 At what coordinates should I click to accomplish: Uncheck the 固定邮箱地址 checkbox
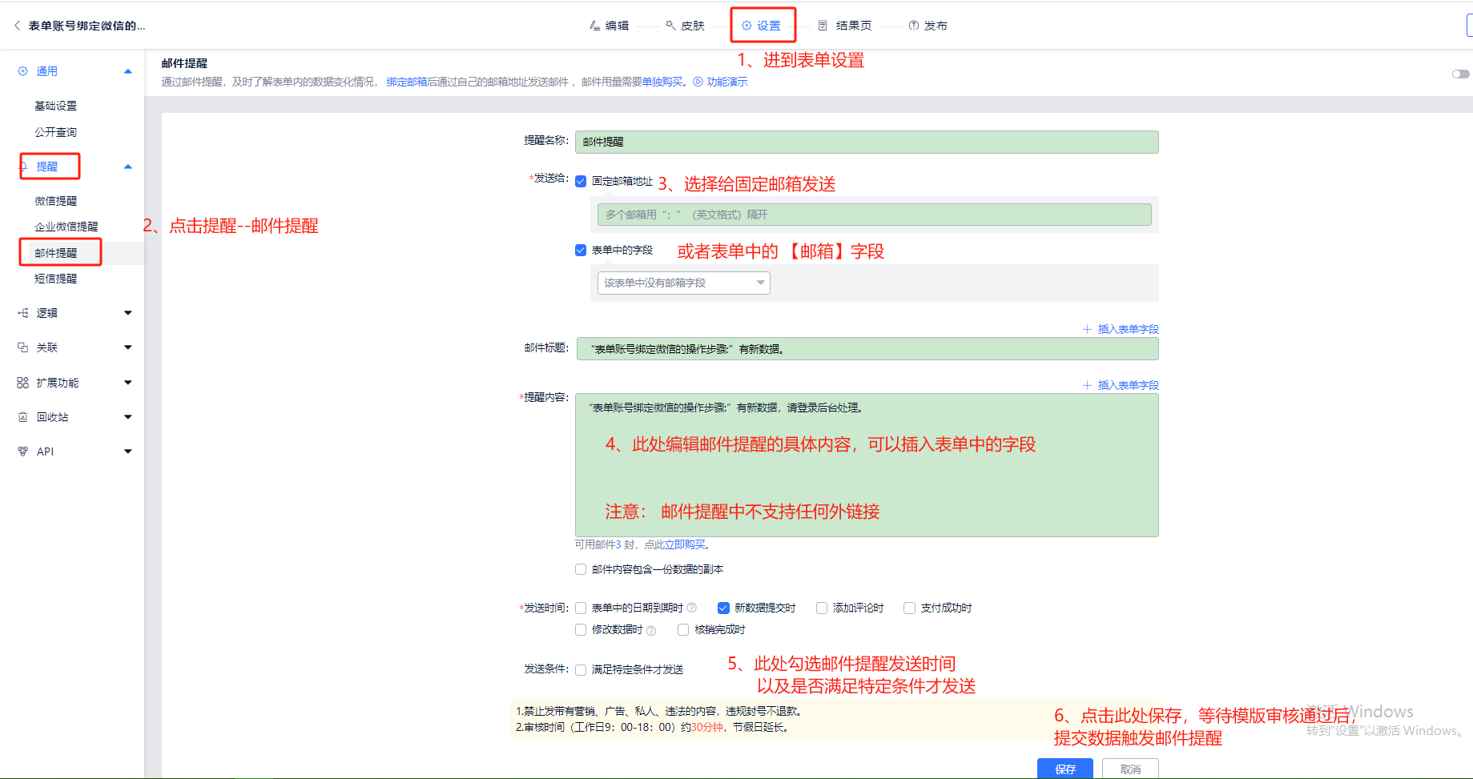pos(581,182)
